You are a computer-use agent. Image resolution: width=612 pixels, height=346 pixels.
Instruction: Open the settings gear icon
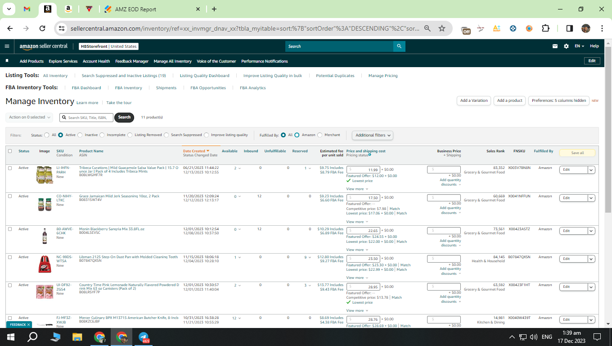[x=566, y=46]
